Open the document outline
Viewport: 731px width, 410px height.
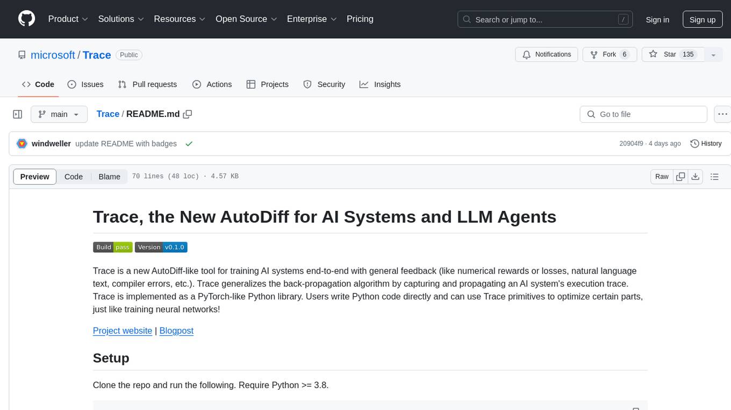[714, 177]
